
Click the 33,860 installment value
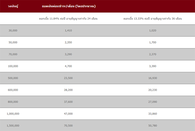(x=153, y=114)
